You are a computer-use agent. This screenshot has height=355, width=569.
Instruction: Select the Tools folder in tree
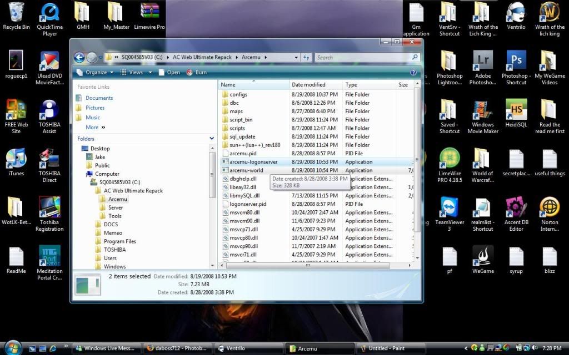114,216
